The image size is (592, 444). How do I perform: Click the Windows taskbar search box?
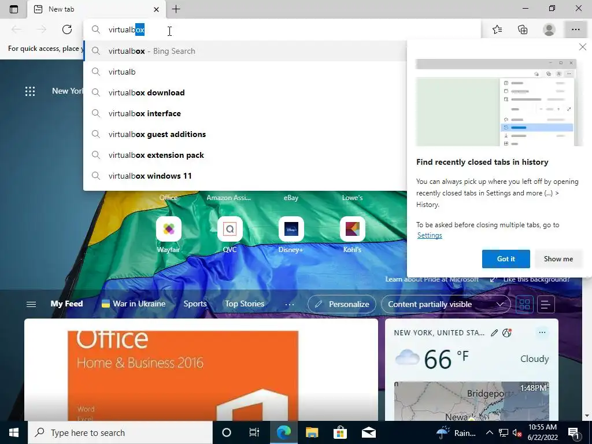pos(120,432)
